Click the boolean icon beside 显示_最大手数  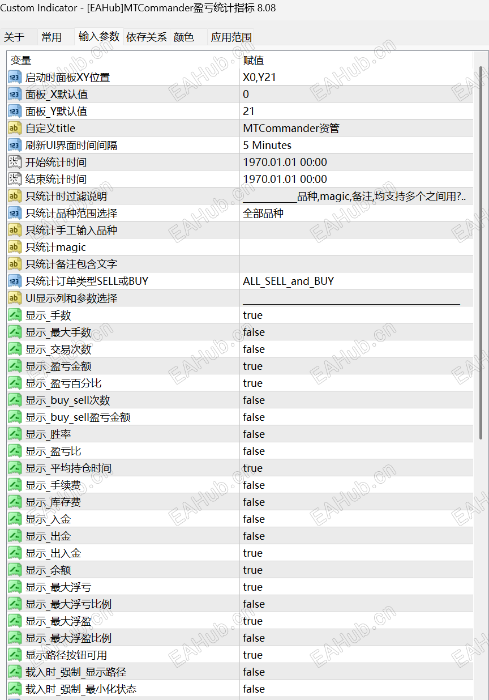(15, 332)
